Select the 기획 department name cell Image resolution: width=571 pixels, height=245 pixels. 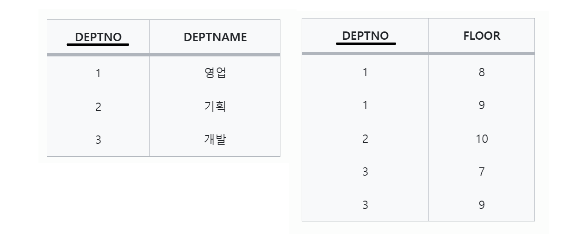(x=215, y=107)
